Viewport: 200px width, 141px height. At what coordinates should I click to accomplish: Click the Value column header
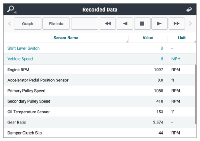click(x=148, y=38)
